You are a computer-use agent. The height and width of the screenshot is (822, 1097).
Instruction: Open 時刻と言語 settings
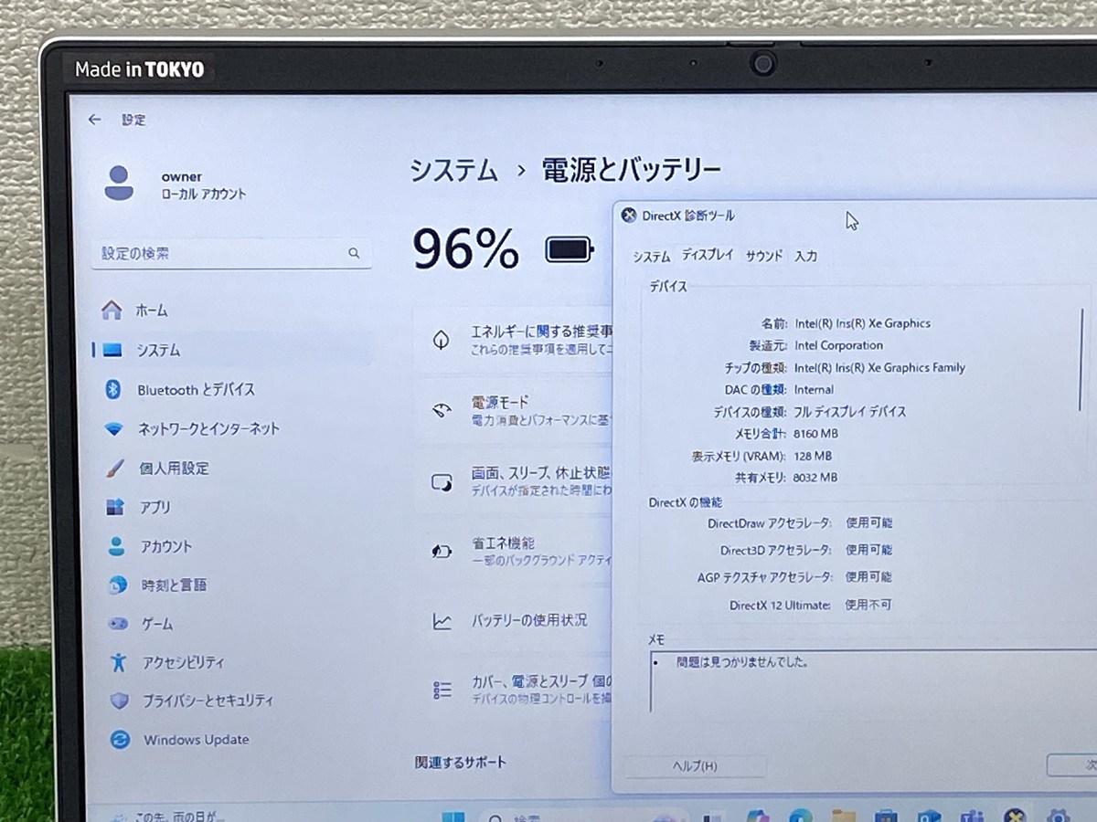tap(231, 585)
